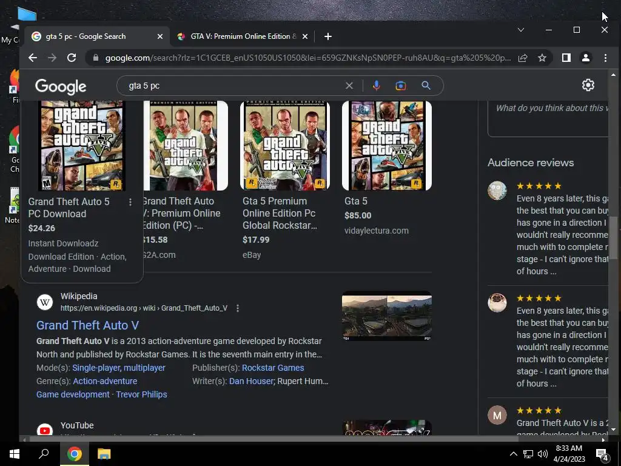Open the Dan Houser writer link
Screen dimensions: 621x466
pyautogui.click(x=252, y=381)
